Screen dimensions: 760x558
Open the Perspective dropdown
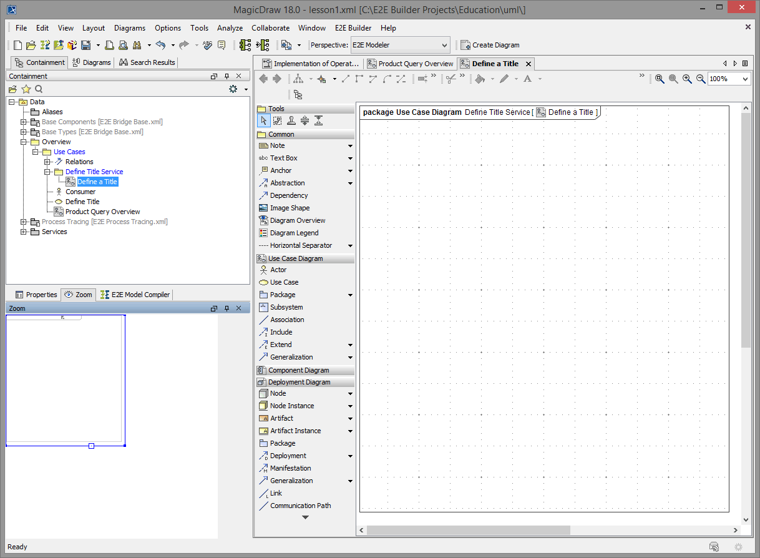coord(444,45)
